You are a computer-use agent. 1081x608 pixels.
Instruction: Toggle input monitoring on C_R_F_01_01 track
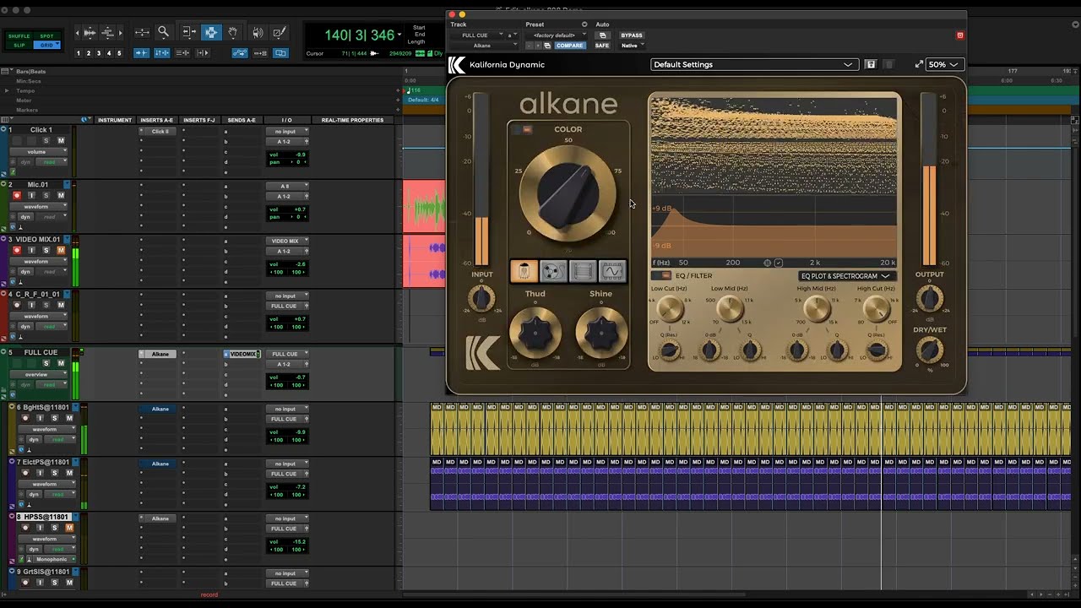pos(31,305)
